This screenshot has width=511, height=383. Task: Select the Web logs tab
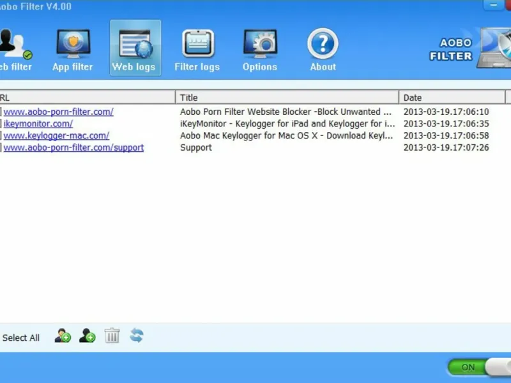[135, 48]
